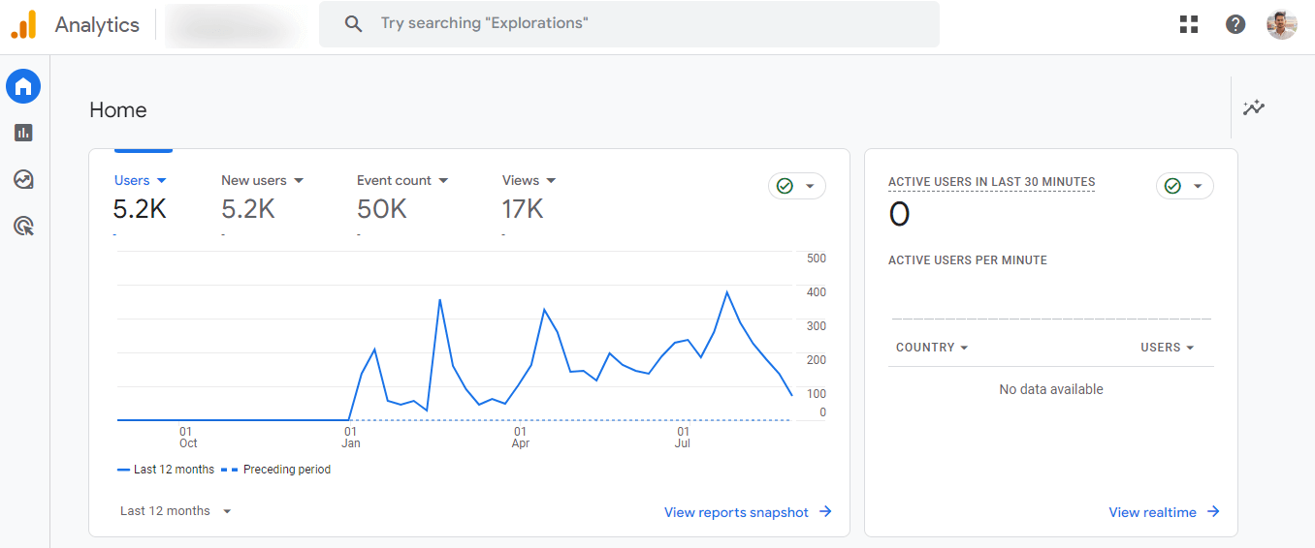Click the 01 Apr axis label
The height and width of the screenshot is (548, 1315).
click(521, 438)
